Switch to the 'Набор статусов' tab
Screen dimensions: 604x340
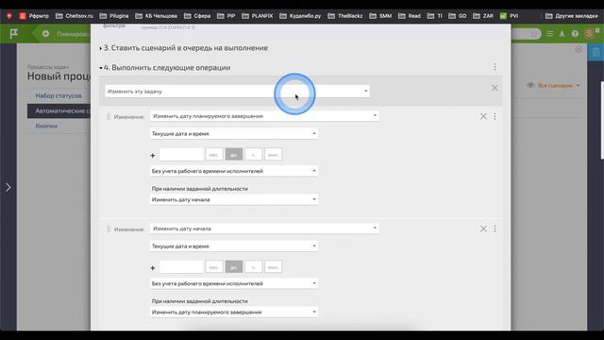59,95
